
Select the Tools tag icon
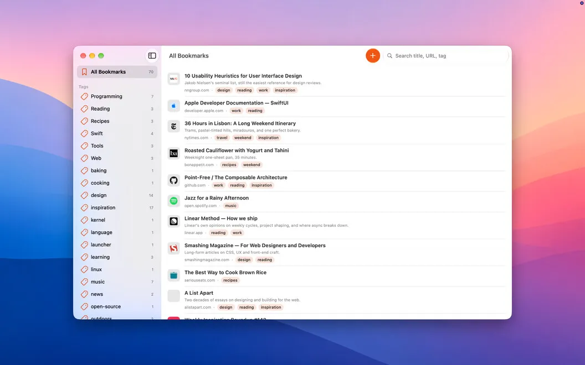(84, 145)
